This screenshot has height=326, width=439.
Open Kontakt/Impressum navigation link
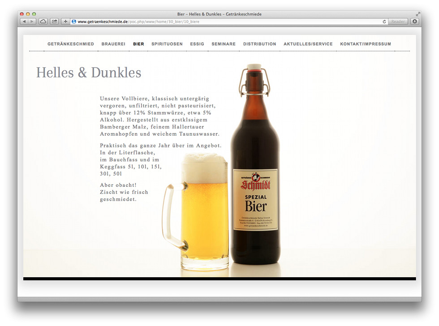point(366,44)
